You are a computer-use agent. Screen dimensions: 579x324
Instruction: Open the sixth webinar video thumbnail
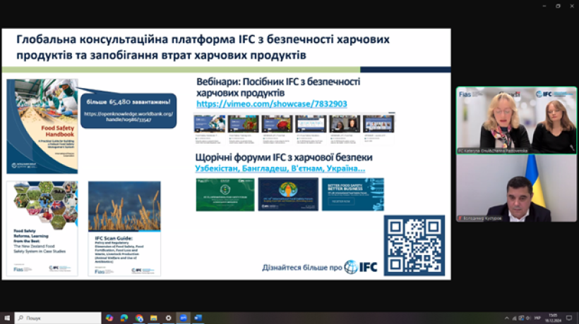click(x=378, y=124)
